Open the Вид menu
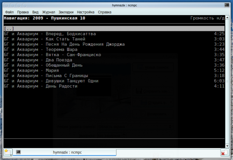 click(x=35, y=12)
